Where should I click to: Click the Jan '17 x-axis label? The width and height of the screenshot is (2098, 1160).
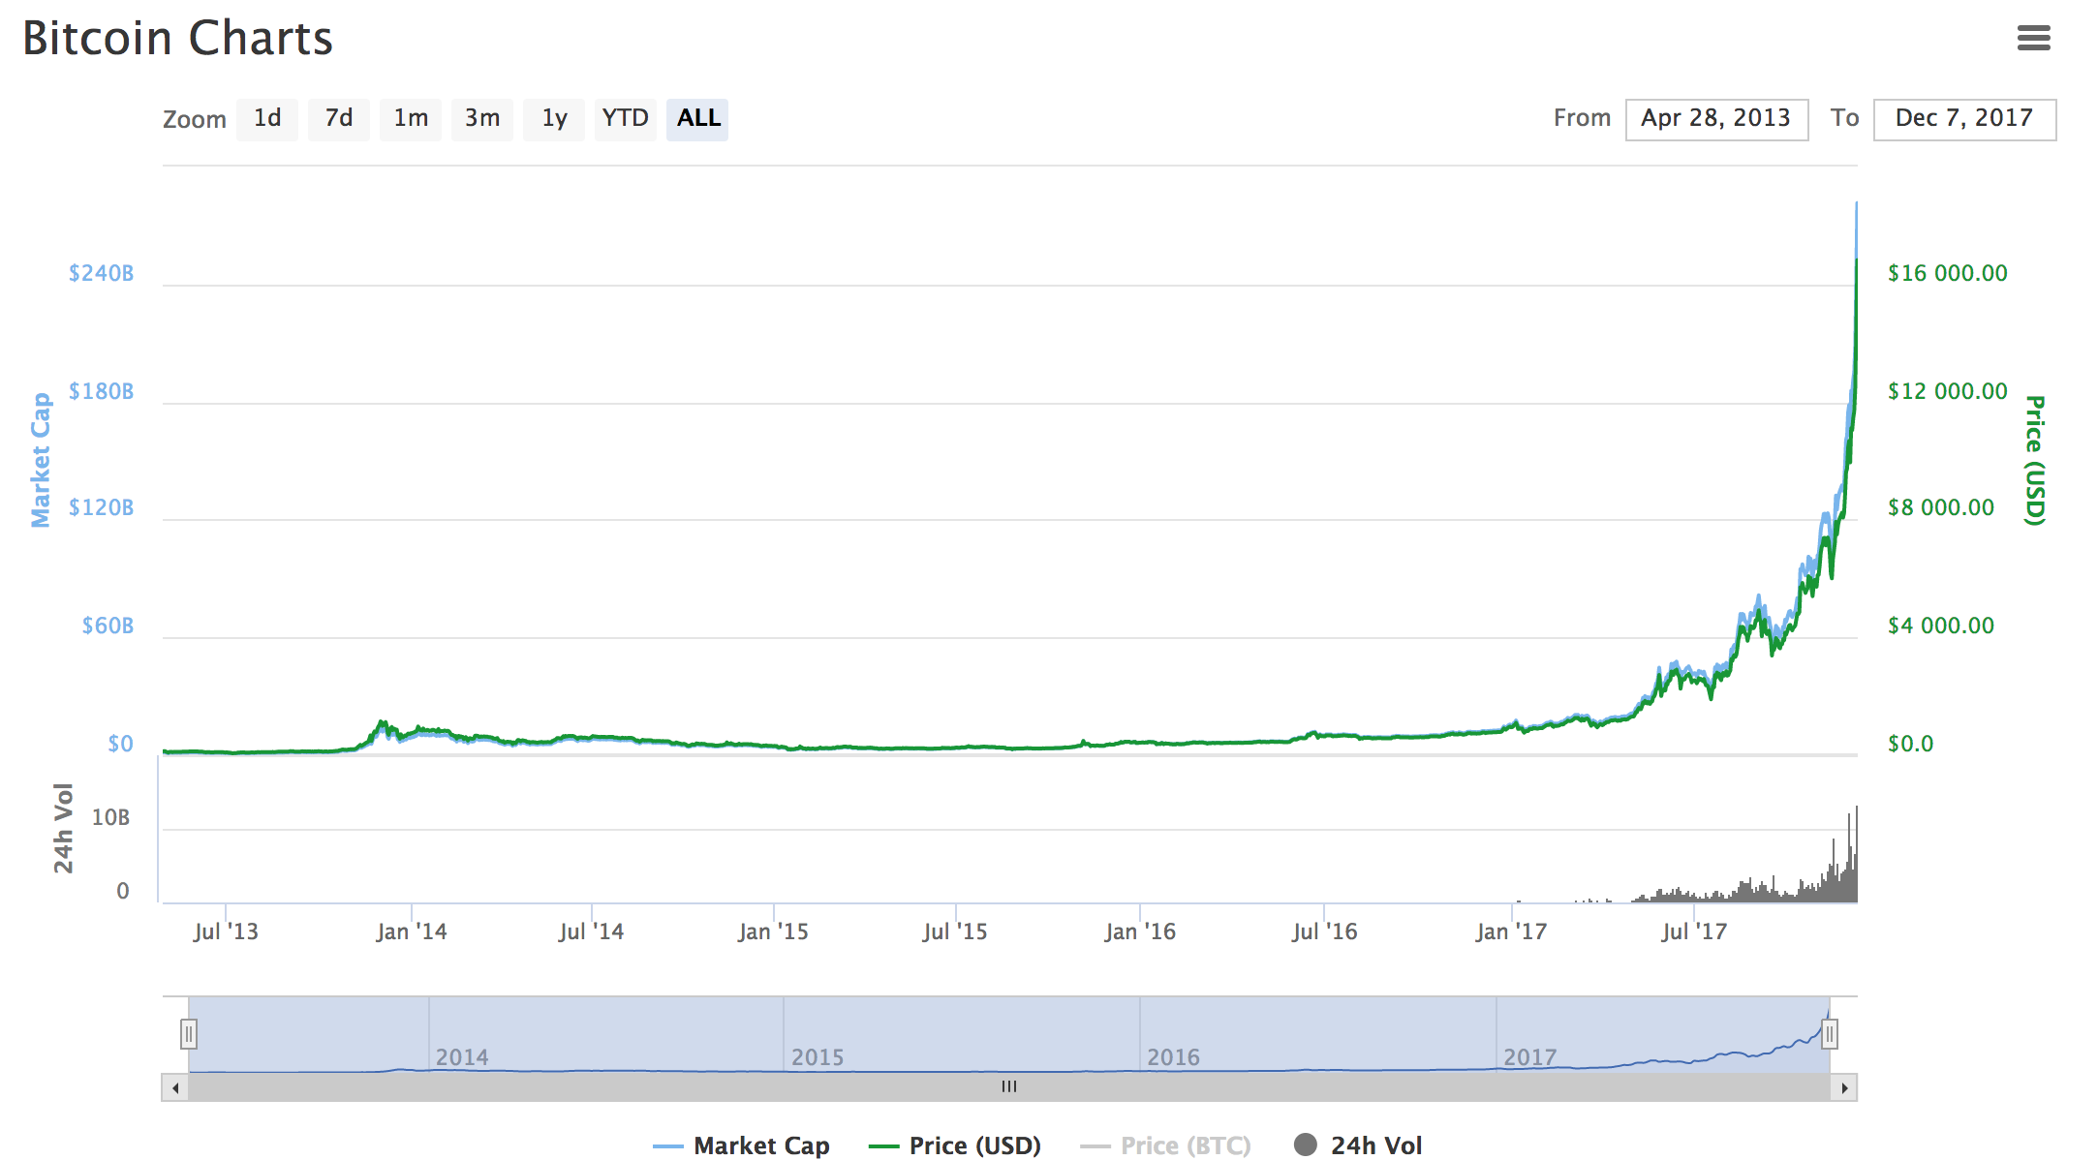click(x=1511, y=931)
